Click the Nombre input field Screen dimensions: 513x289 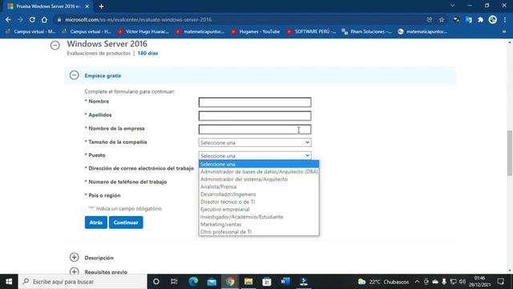[255, 102]
